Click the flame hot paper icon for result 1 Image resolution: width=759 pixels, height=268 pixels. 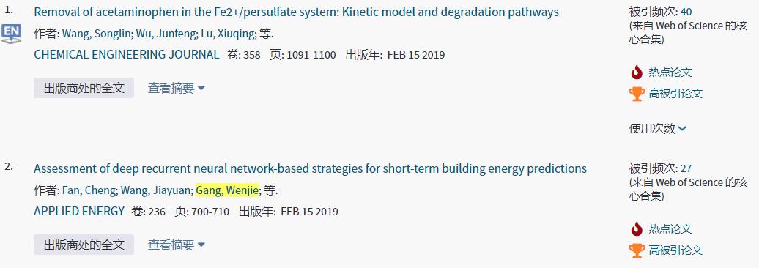[x=637, y=72]
